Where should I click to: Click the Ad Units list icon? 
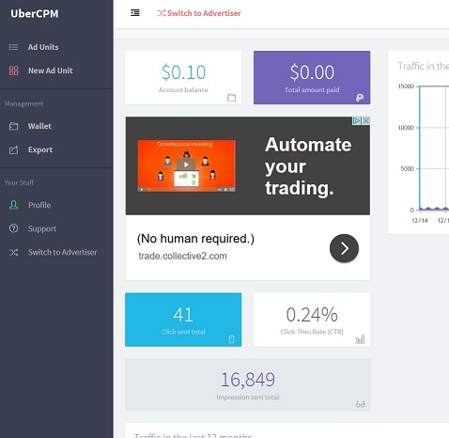[13, 47]
